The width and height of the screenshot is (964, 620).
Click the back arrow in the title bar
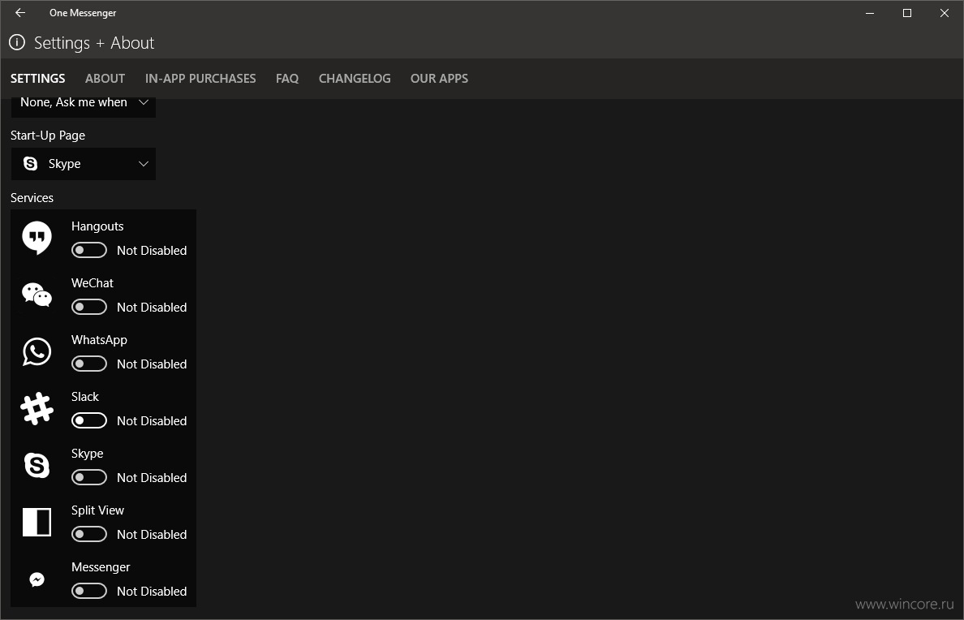tap(20, 12)
